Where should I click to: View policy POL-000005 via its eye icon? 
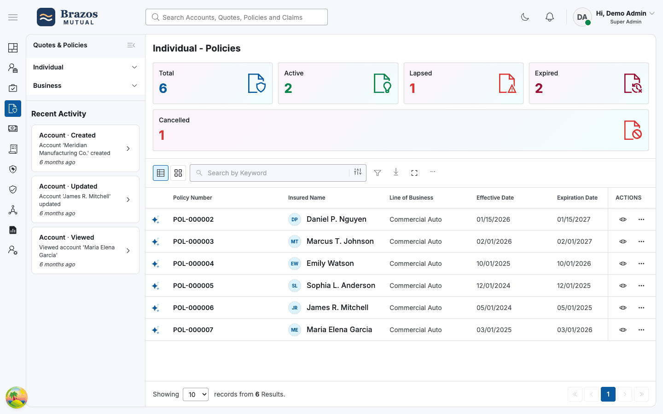click(x=623, y=286)
